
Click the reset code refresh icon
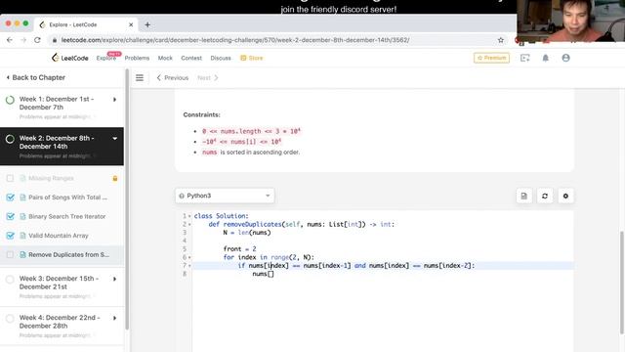pyautogui.click(x=545, y=196)
